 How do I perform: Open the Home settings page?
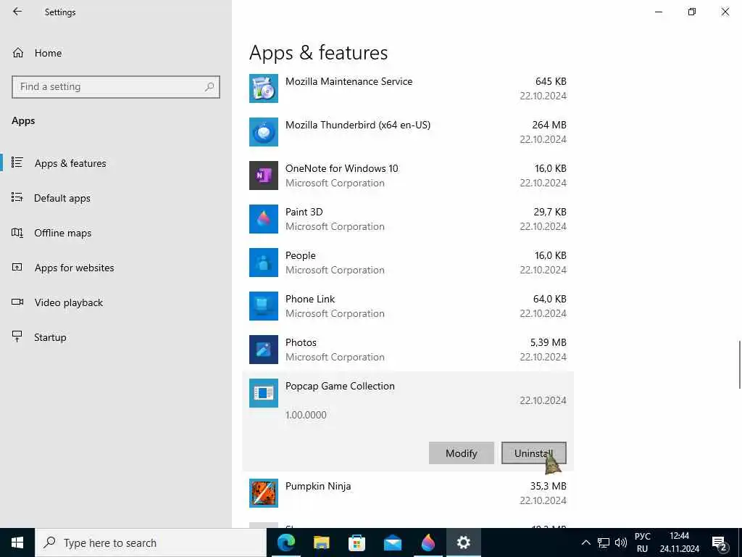click(48, 53)
